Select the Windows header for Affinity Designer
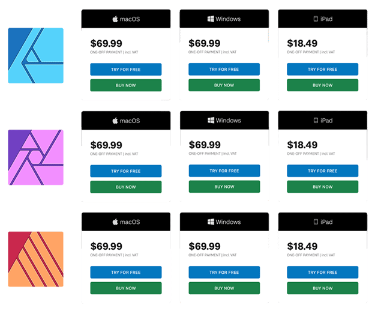This screenshot has height=311, width=378. 224,19
